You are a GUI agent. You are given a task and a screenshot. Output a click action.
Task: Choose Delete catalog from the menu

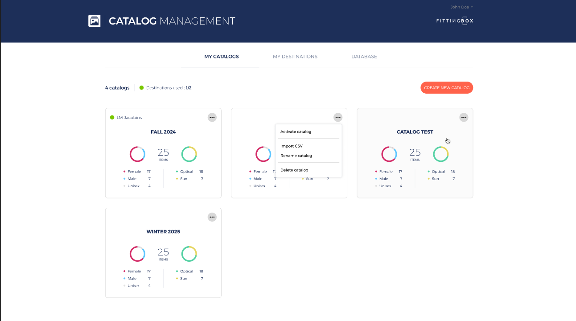294,170
